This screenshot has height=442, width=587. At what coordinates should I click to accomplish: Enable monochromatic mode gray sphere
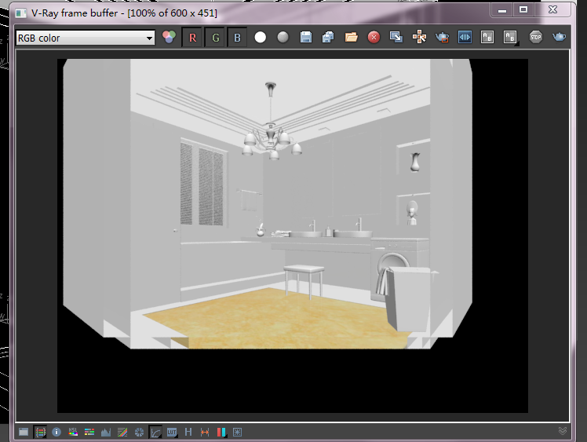(283, 37)
